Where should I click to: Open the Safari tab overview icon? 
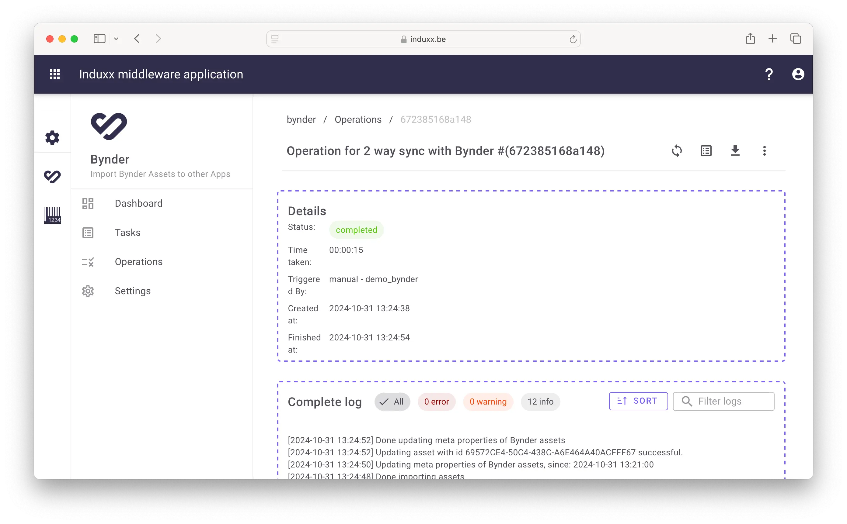(795, 39)
